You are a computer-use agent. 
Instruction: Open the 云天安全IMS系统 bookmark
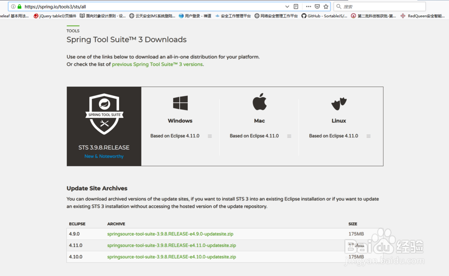[152, 16]
